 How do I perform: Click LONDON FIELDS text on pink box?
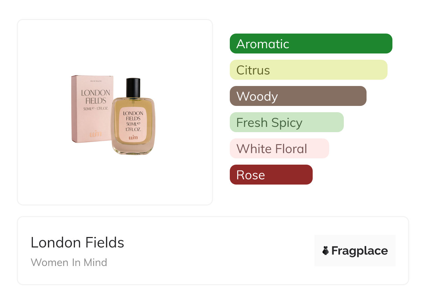95,97
